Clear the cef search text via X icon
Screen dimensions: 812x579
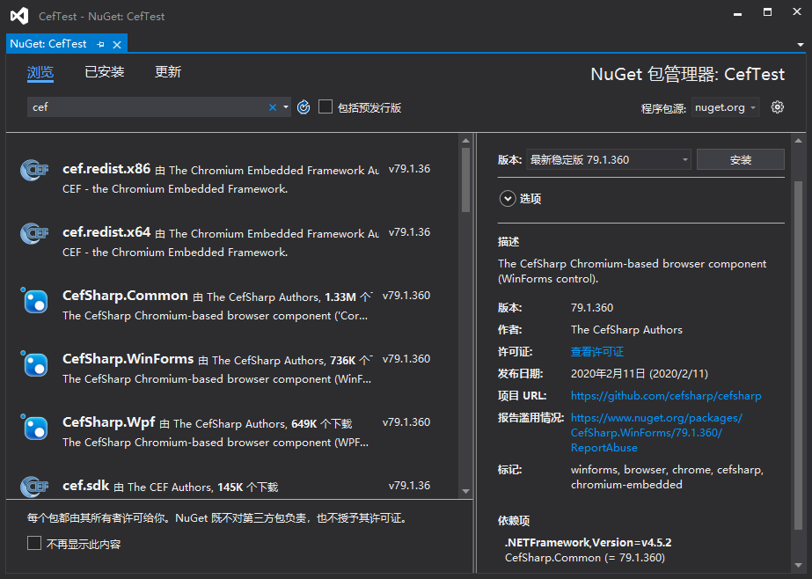tap(272, 106)
